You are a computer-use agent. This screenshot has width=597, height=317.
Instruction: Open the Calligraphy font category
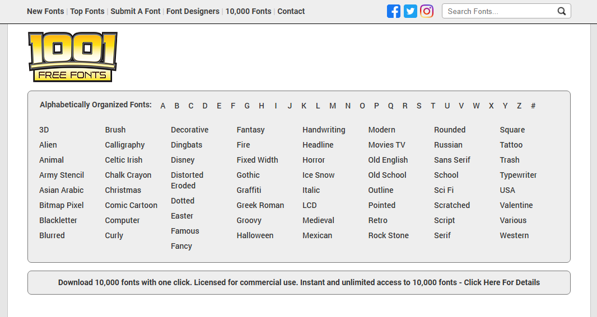point(125,145)
